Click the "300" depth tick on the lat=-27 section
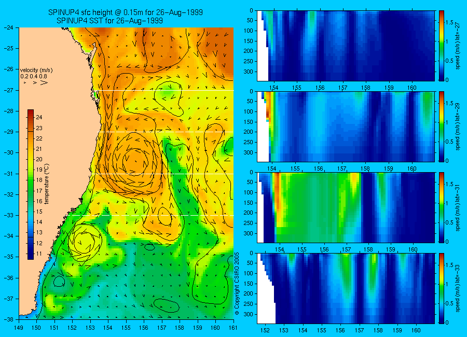467x337 pixels. (x=248, y=72)
